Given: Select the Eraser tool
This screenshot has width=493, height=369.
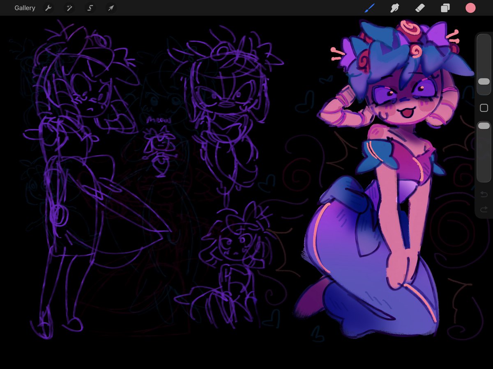Looking at the screenshot, I should tap(420, 8).
